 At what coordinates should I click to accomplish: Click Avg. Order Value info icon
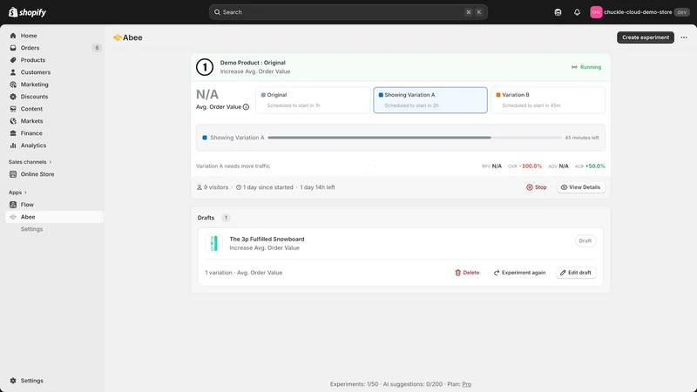pyautogui.click(x=246, y=106)
